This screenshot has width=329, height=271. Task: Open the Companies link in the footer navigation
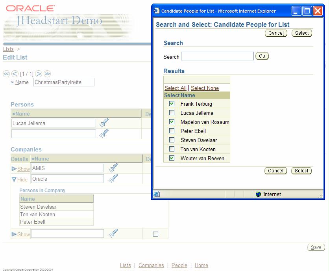(151, 265)
